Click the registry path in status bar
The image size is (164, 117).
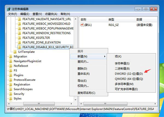80,109
